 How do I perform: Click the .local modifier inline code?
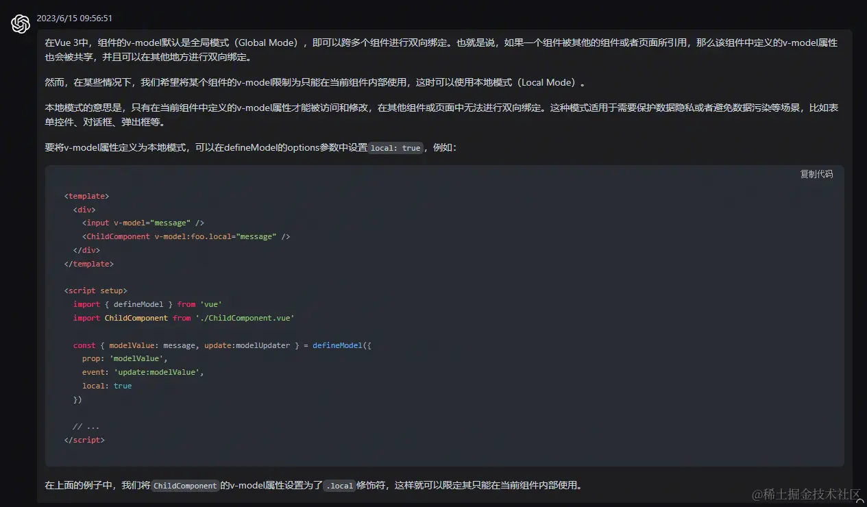click(339, 486)
